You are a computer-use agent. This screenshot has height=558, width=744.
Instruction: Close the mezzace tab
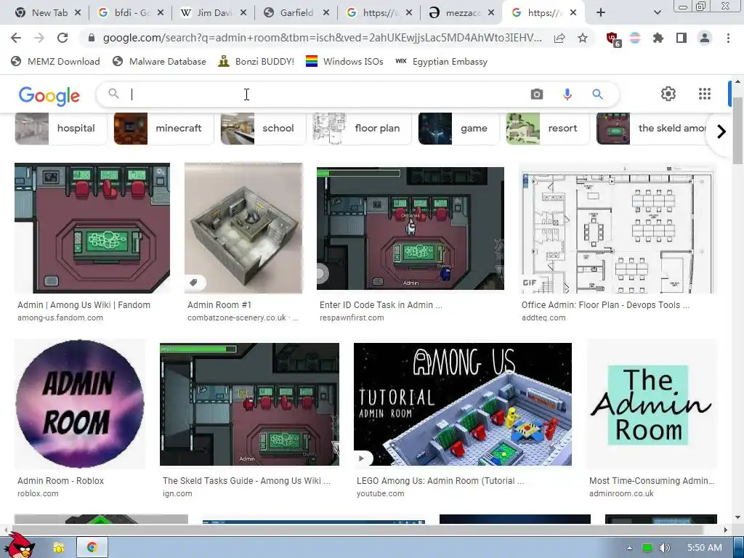[x=492, y=13]
